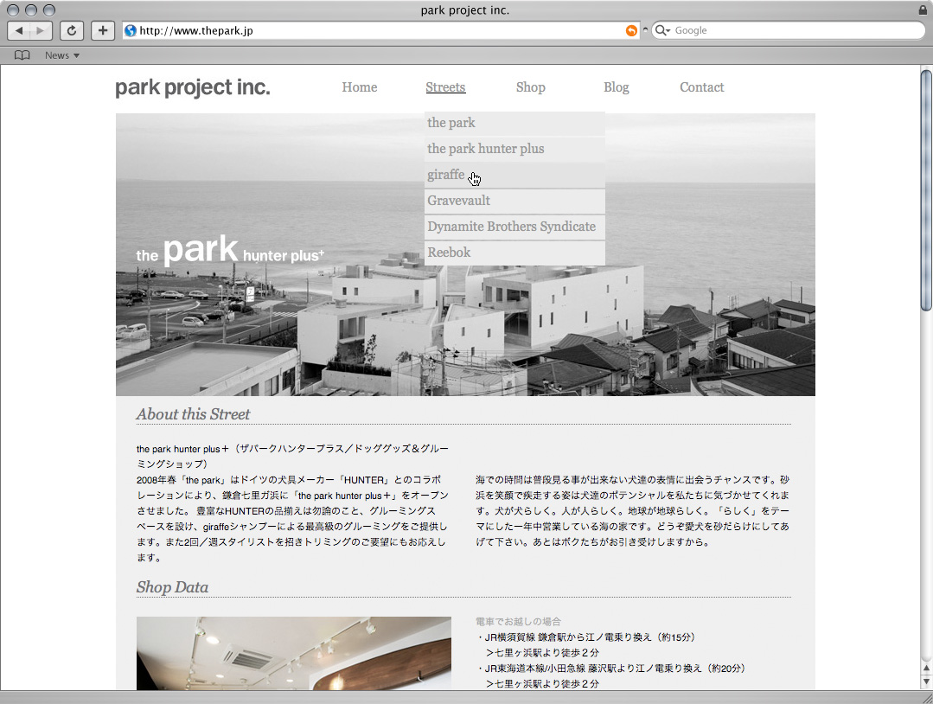Viewport: 933px width, 704px height.
Task: Open the Contact page link
Action: coord(701,87)
